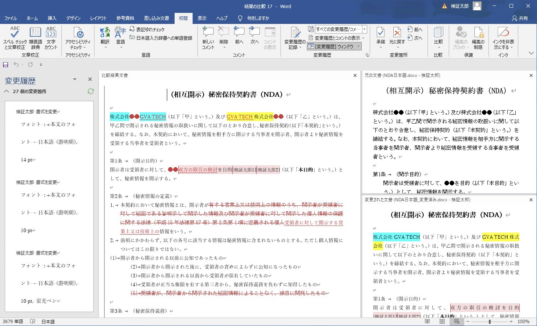Open the 類義語辞典 thesaurus
Screen dimensions: 537x326
(35, 38)
